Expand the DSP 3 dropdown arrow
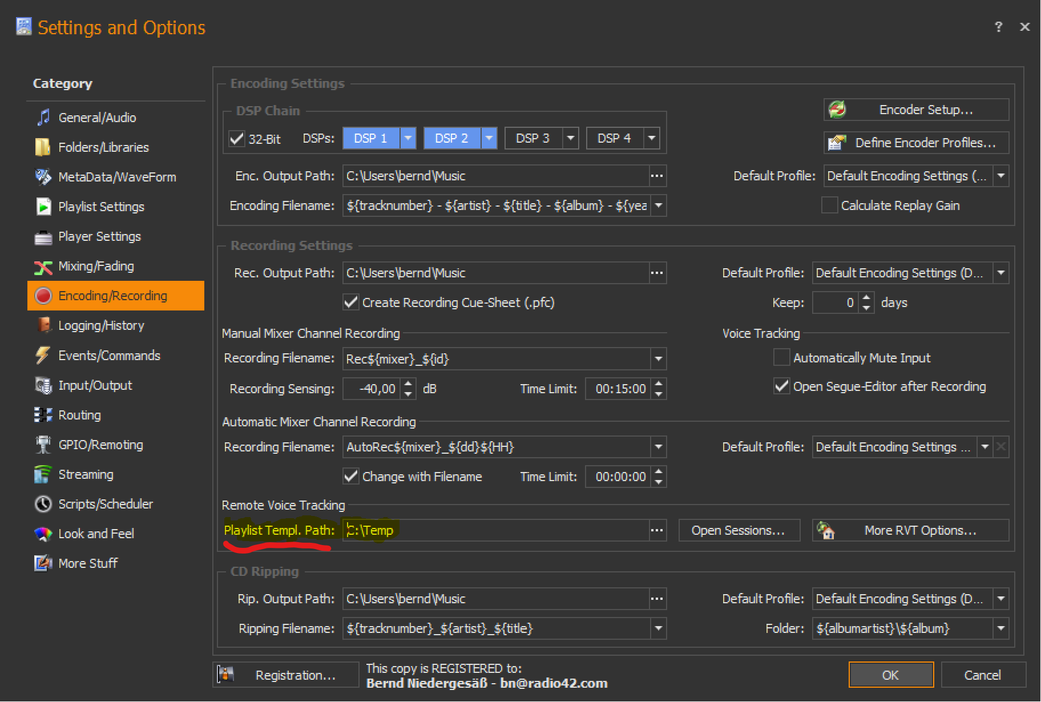 570,138
